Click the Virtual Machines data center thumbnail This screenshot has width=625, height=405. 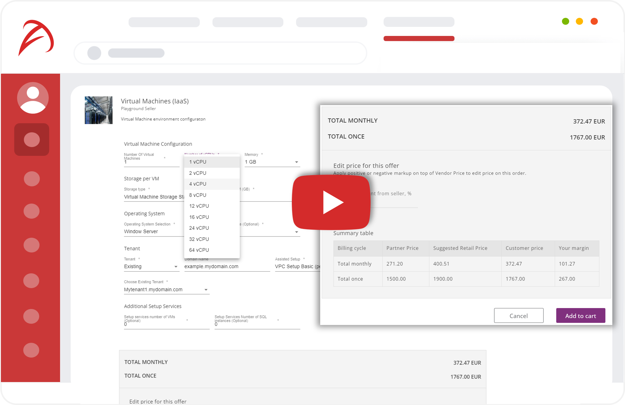pos(98,110)
